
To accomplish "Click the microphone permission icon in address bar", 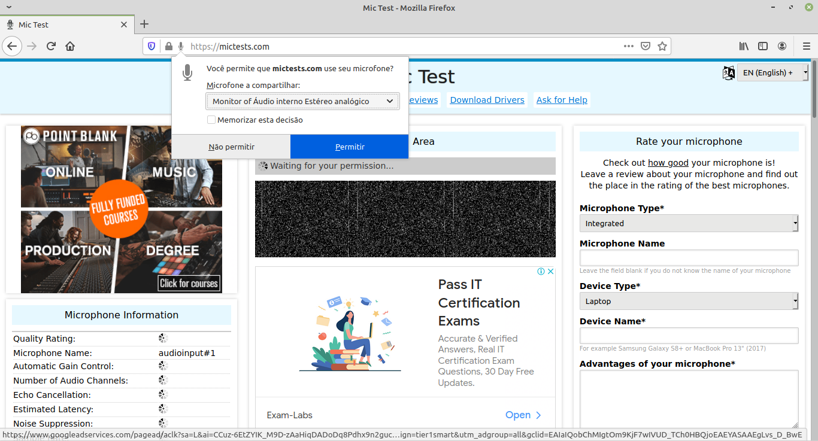I will point(181,46).
